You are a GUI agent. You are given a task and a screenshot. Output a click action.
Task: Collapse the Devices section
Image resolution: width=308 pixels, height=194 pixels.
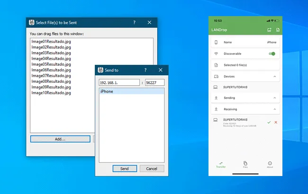click(x=275, y=76)
